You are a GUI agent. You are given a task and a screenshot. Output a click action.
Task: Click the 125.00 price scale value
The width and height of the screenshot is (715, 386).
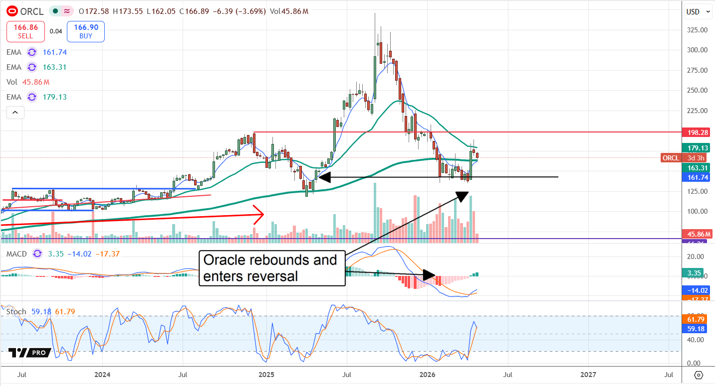click(697, 191)
